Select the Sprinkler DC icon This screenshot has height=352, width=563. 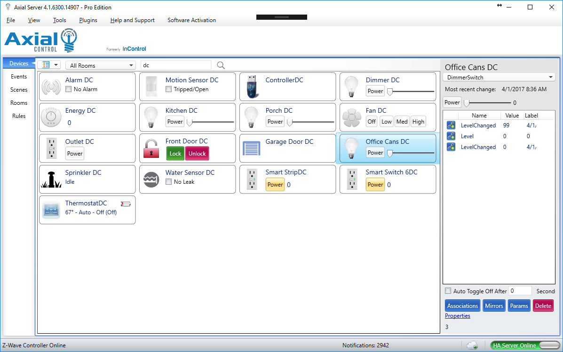point(51,179)
